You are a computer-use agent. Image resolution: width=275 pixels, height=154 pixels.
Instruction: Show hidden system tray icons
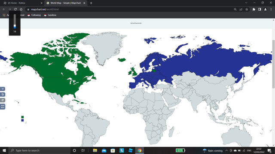coord(226,150)
